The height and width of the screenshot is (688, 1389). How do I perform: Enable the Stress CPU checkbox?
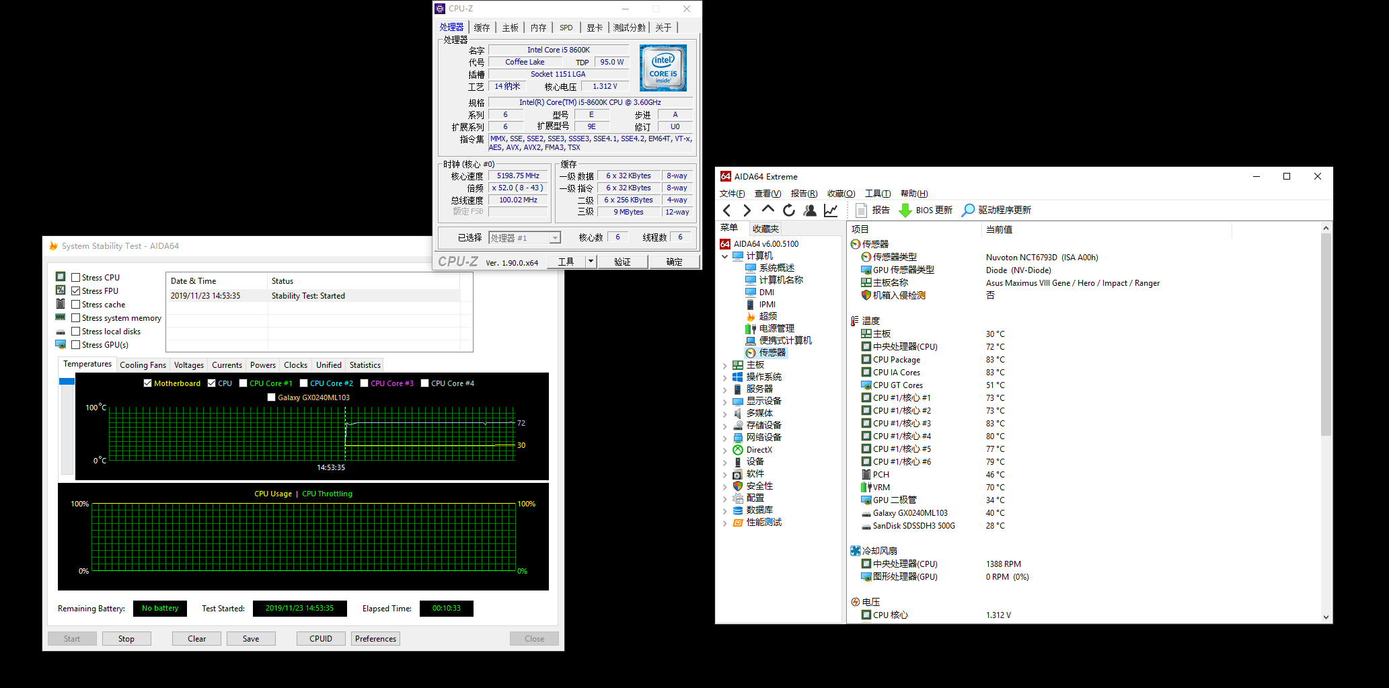tap(76, 276)
